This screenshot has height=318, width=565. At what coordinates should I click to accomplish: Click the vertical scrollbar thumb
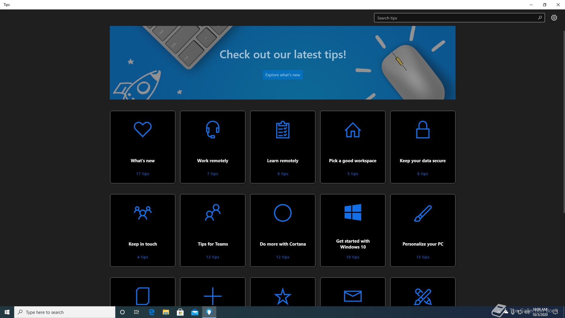coord(564,122)
